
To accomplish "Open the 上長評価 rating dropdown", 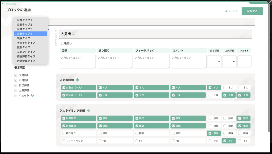I will (x=229, y=61).
